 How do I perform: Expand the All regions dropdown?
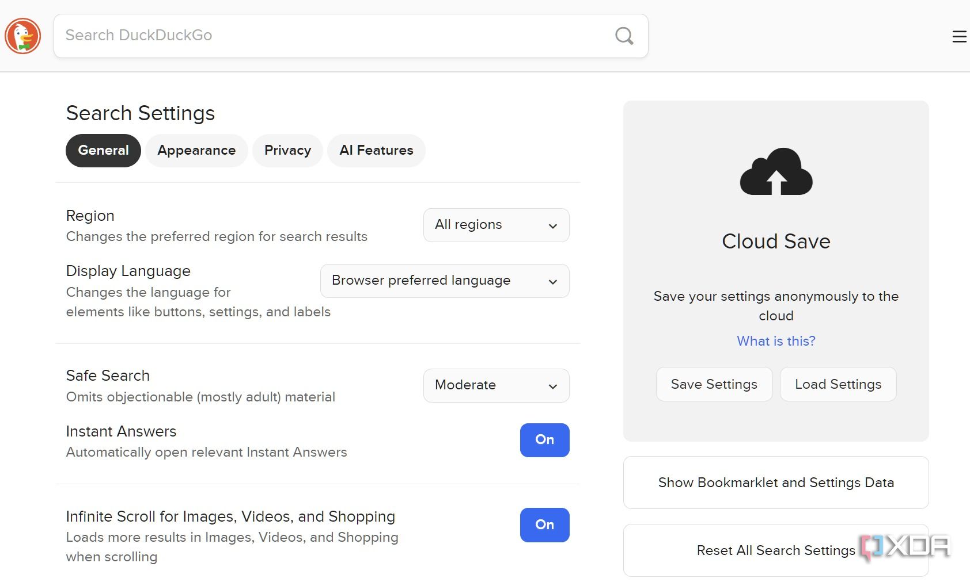pos(496,225)
